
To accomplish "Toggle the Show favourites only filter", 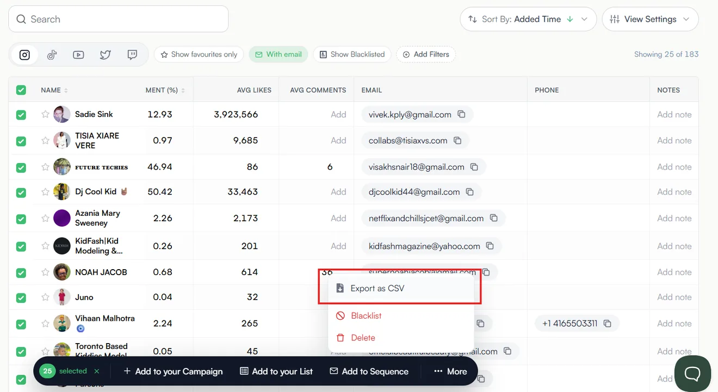I will tap(199, 54).
